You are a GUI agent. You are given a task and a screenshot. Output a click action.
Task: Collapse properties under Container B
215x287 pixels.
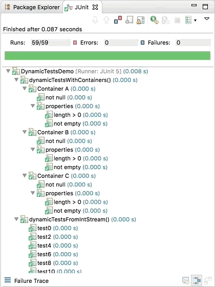33,150
